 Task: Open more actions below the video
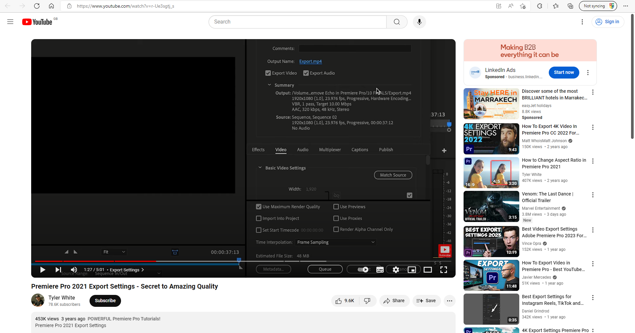450,301
